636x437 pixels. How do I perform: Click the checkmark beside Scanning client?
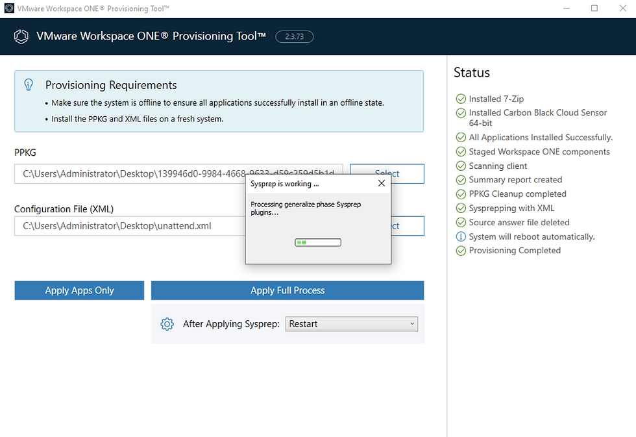pyautogui.click(x=461, y=166)
